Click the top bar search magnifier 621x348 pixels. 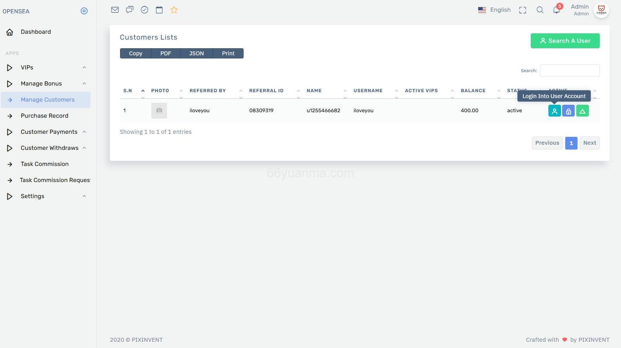pos(540,10)
